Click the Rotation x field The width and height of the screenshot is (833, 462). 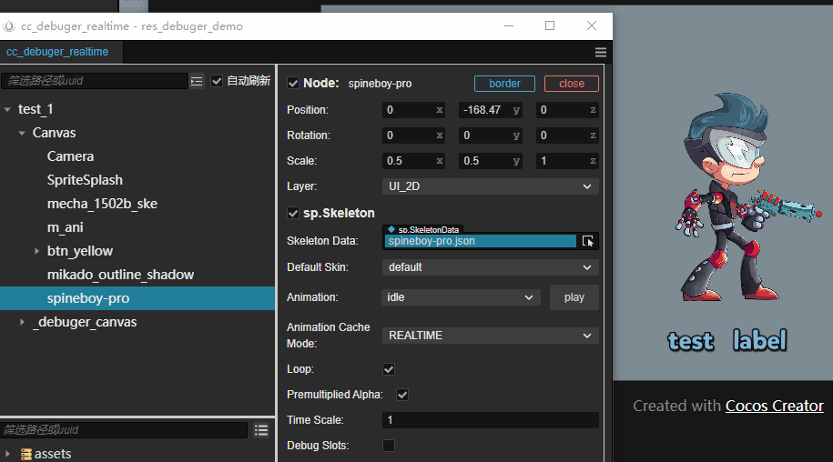(414, 136)
